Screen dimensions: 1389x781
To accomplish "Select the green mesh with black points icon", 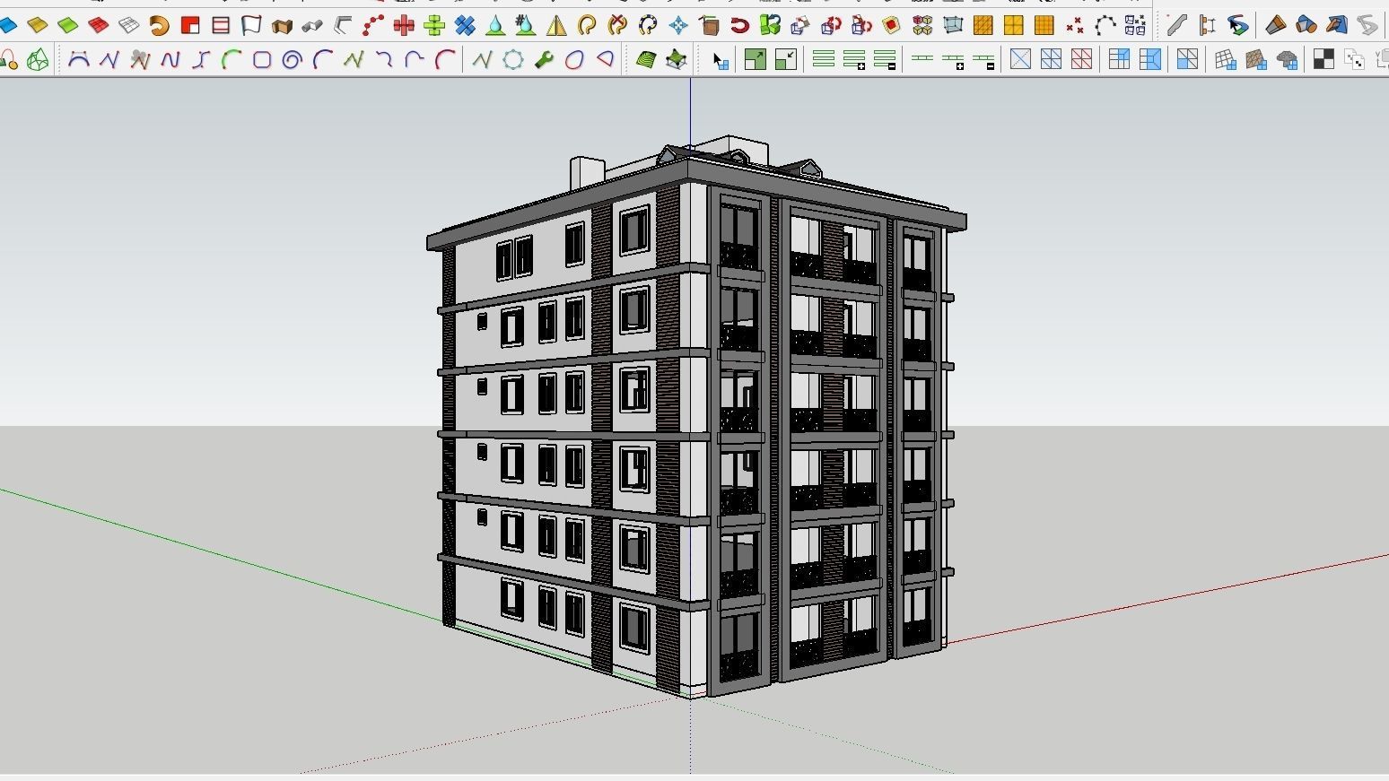I will (677, 60).
